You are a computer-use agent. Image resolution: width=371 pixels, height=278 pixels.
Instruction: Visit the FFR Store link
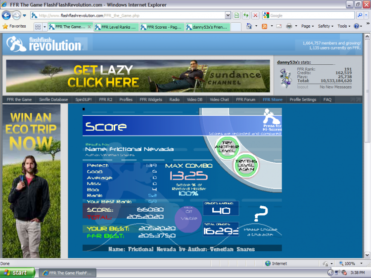tap(273, 99)
